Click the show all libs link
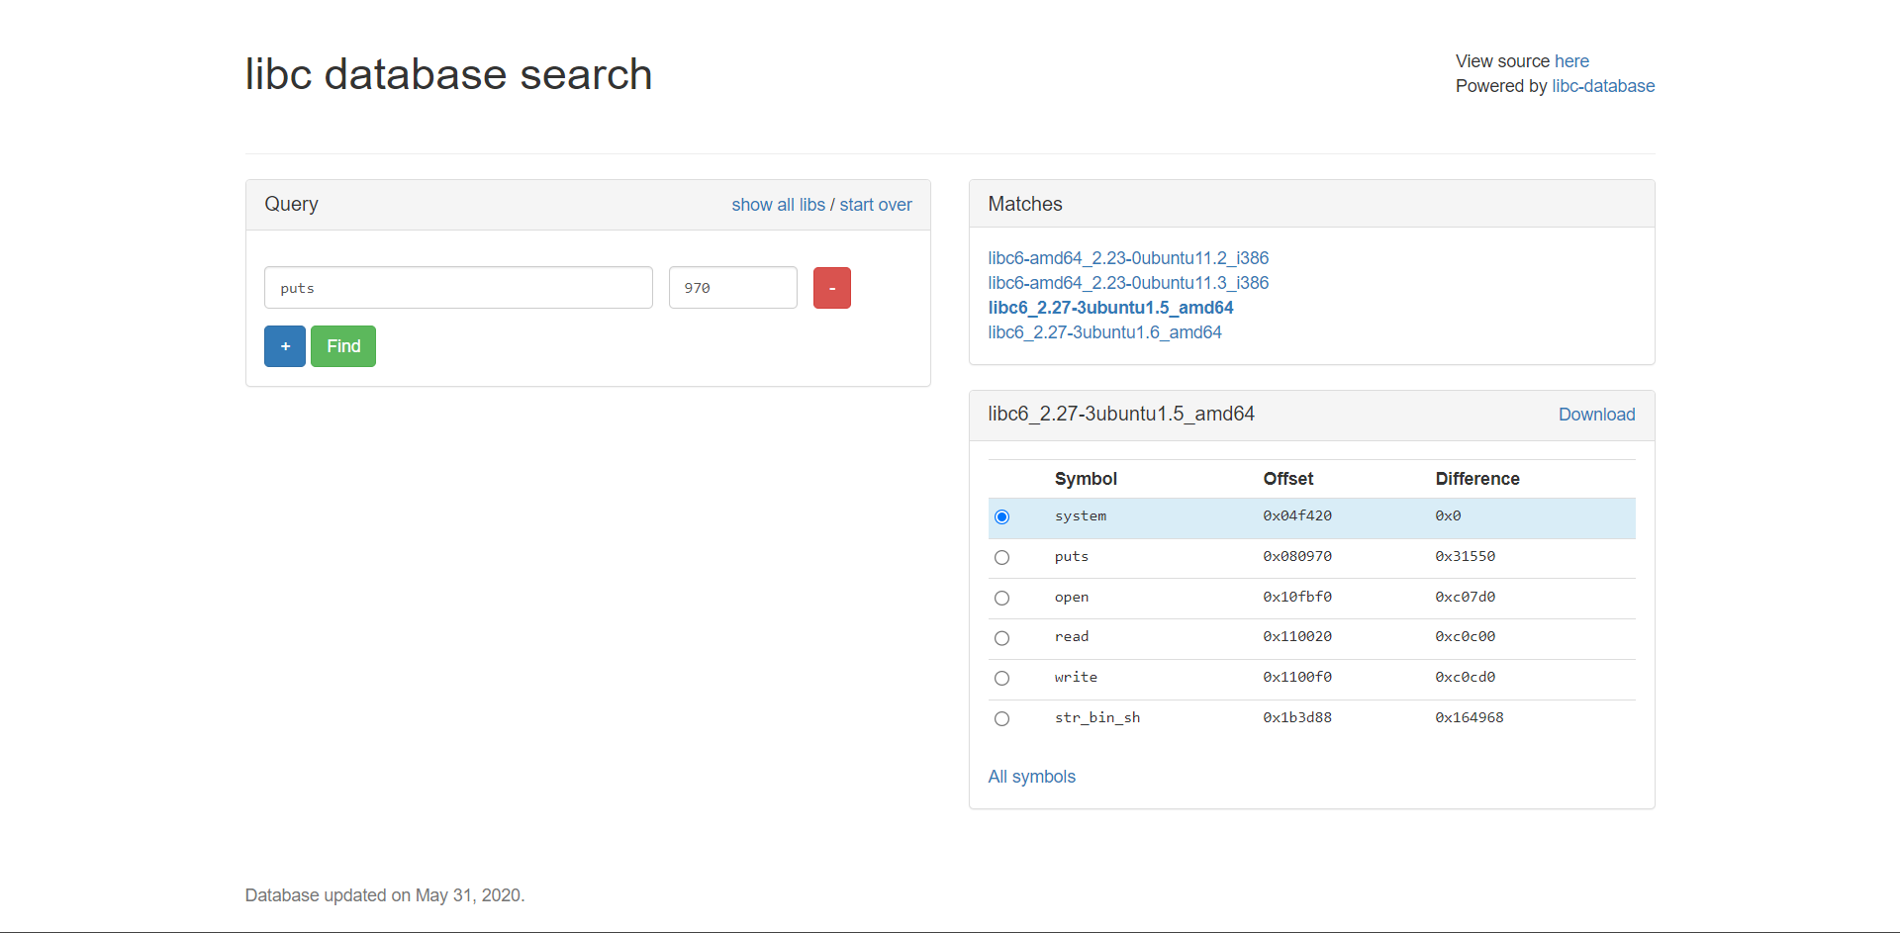Image resolution: width=1900 pixels, height=933 pixels. pos(778,205)
